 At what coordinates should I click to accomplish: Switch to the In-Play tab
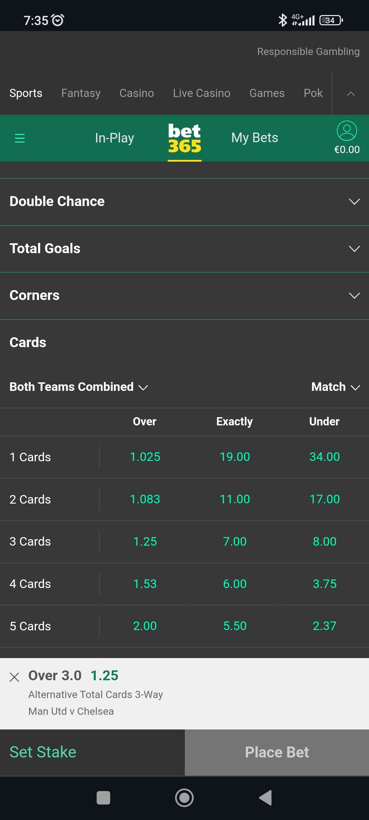[114, 138]
